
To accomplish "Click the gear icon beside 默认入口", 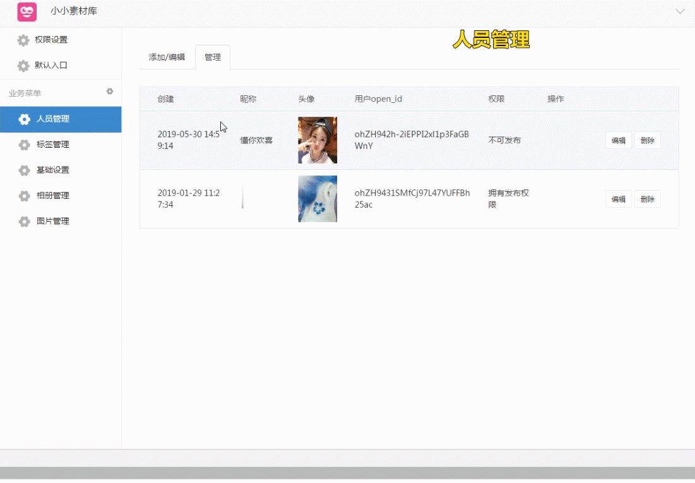I will tap(23, 65).
